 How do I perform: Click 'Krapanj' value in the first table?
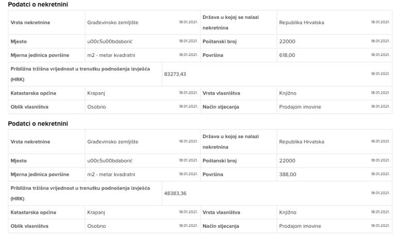(96, 93)
